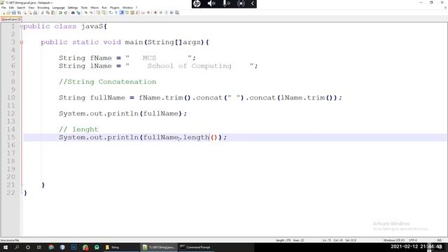Click the Save Recorded Macro icon
This screenshot has width=448, height=252.
(177, 13)
